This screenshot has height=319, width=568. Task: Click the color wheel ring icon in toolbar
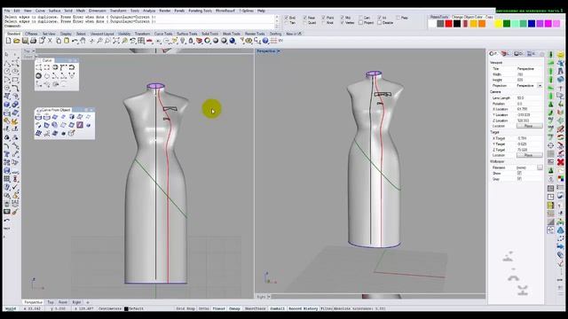click(207, 41)
